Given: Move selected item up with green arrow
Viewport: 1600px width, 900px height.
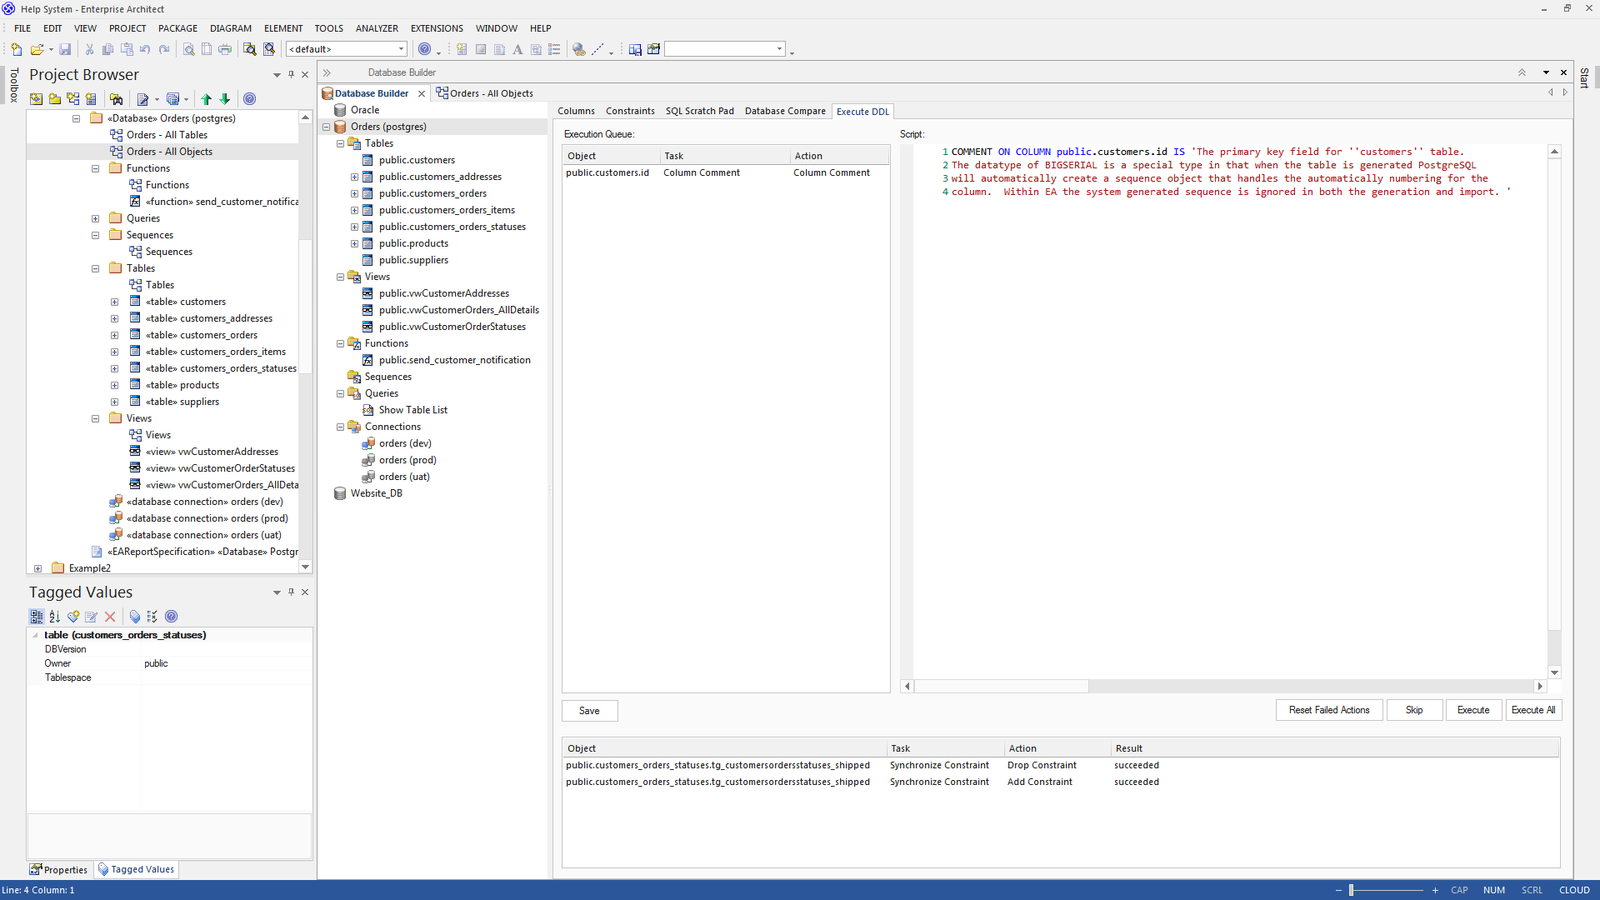Looking at the screenshot, I should click(x=206, y=99).
